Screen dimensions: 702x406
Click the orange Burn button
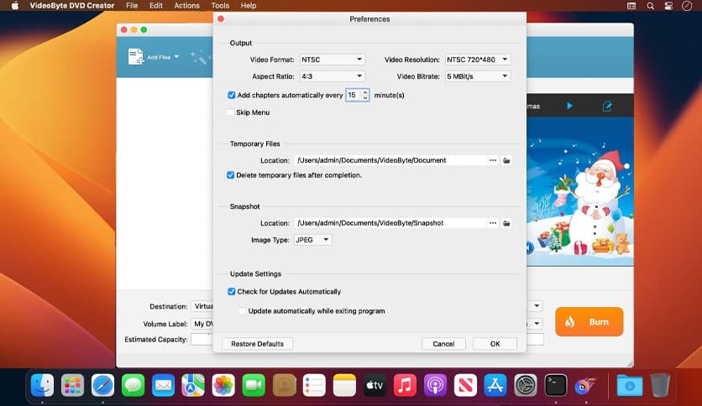(589, 321)
